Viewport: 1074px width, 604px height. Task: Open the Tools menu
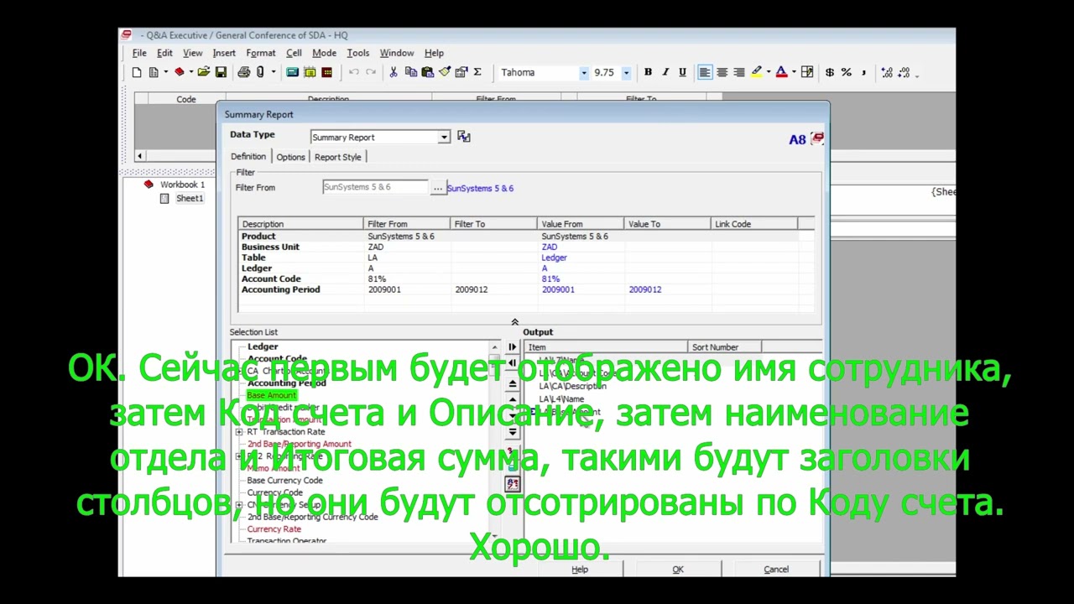point(358,53)
